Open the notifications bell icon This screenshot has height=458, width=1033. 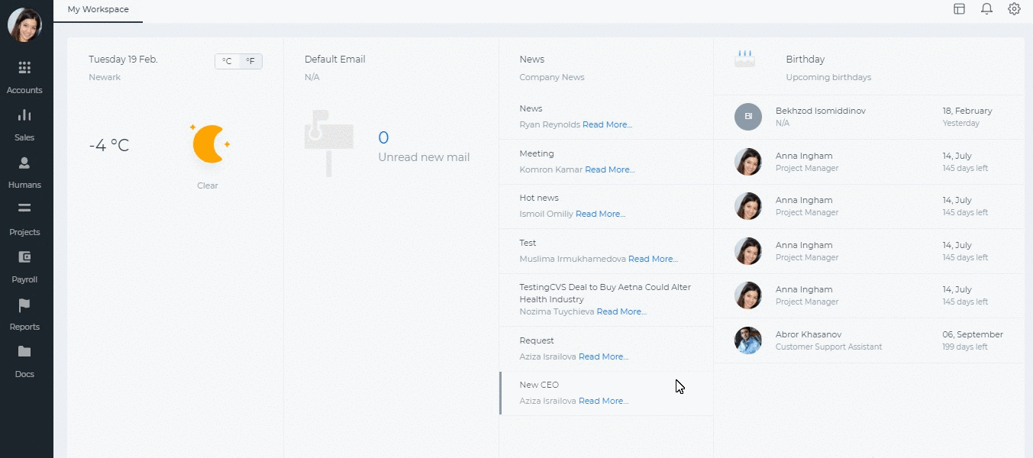coord(986,9)
